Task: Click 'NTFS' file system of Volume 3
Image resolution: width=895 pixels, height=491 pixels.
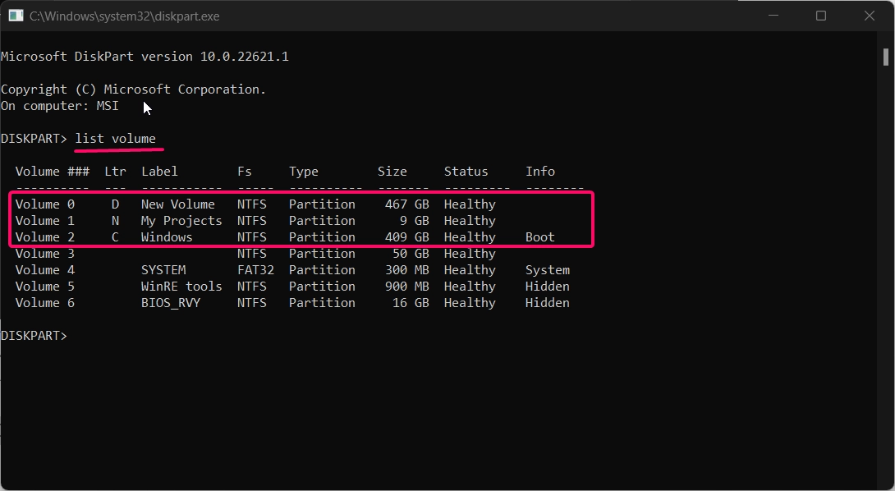Action: click(x=252, y=254)
